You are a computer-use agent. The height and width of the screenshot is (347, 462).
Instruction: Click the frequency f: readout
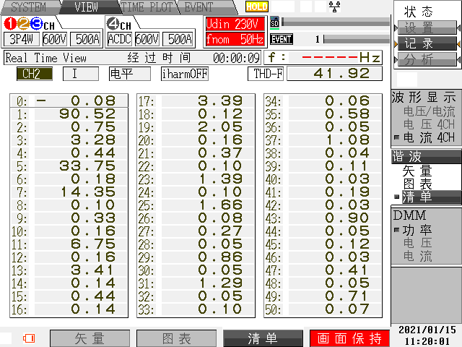[x=323, y=58]
